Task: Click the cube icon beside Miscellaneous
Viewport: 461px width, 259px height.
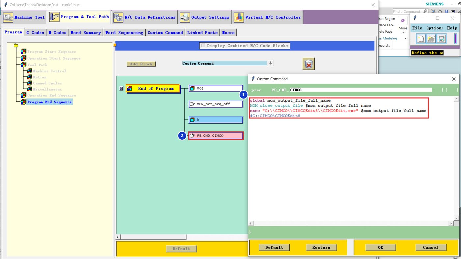Action: click(x=30, y=89)
